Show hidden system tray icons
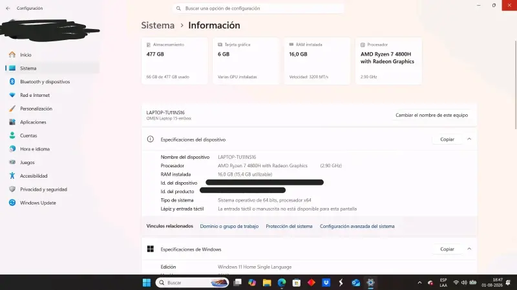The image size is (517, 290). coord(419,283)
